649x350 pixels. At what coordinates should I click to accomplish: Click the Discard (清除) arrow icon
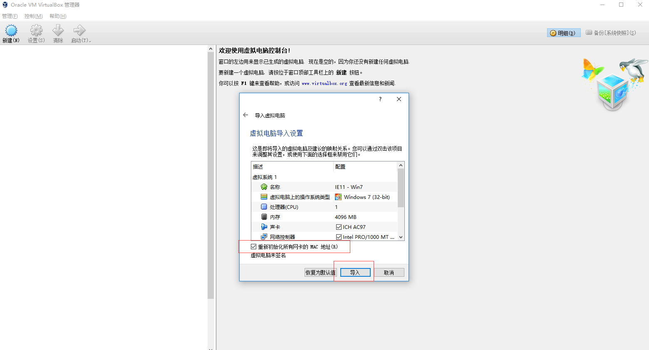tap(58, 30)
